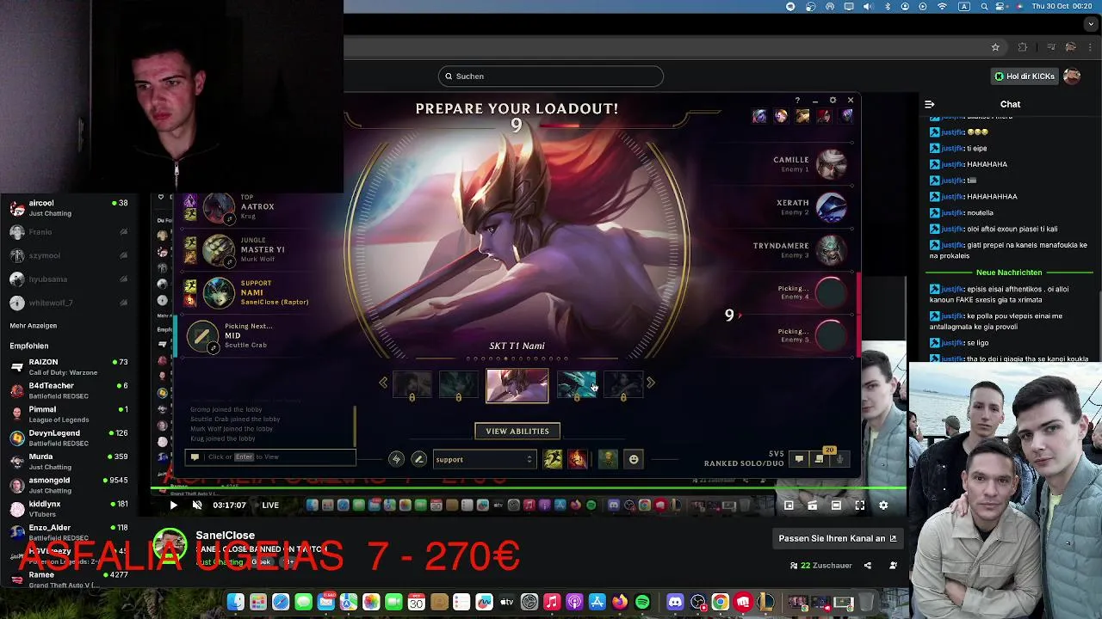
Task: Collapse the chat panel arrow icon
Action: coord(930,104)
